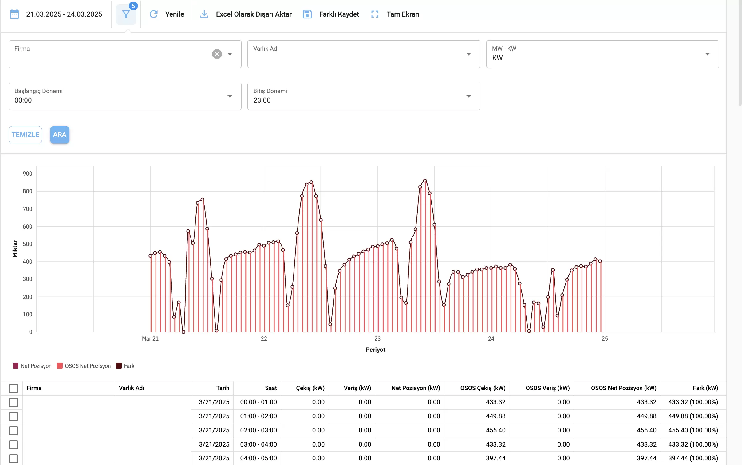Toggle the filter funnel icon
The height and width of the screenshot is (465, 742).
pos(126,14)
